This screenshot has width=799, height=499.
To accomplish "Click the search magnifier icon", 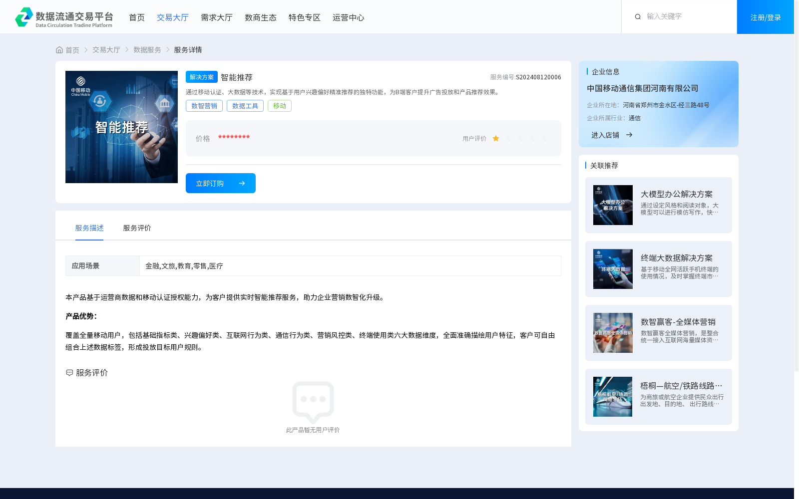I will (638, 17).
